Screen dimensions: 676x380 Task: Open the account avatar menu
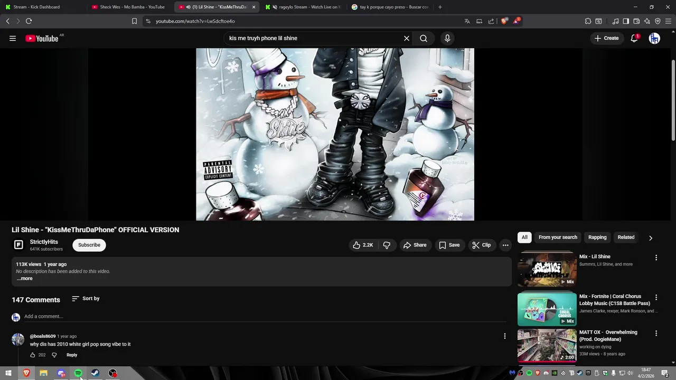pyautogui.click(x=654, y=38)
